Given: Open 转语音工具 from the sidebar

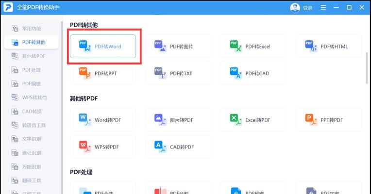Looking at the screenshot, I should [x=31, y=125].
